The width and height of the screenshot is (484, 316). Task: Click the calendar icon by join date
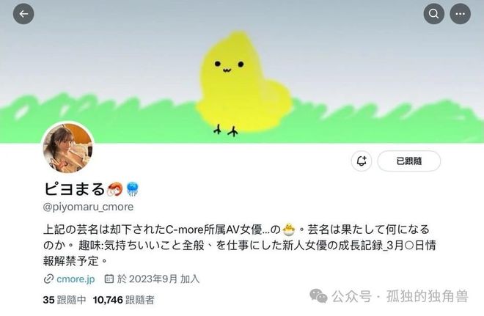tap(109, 279)
